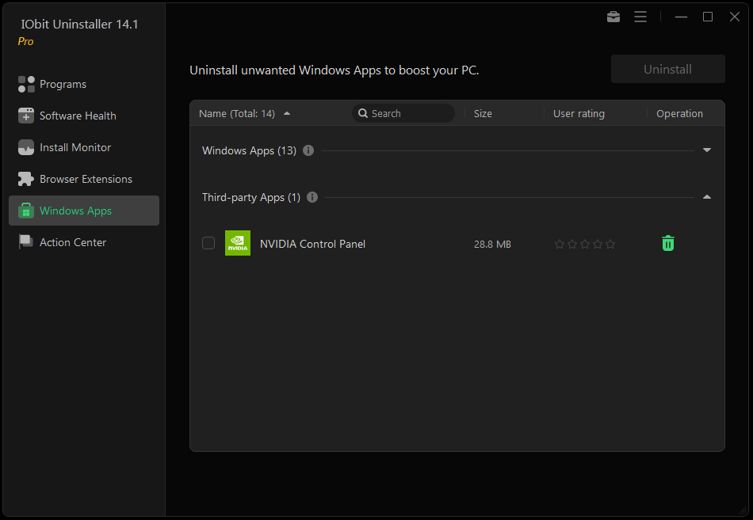Image resolution: width=753 pixels, height=520 pixels.
Task: Click the Pro edition label
Action: [25, 41]
